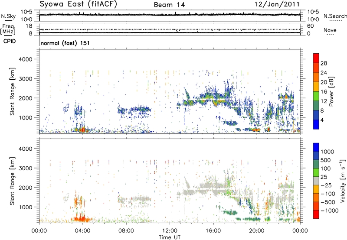Click the "Velocity [m s⁻¹]" colorbar title

click(x=343, y=181)
